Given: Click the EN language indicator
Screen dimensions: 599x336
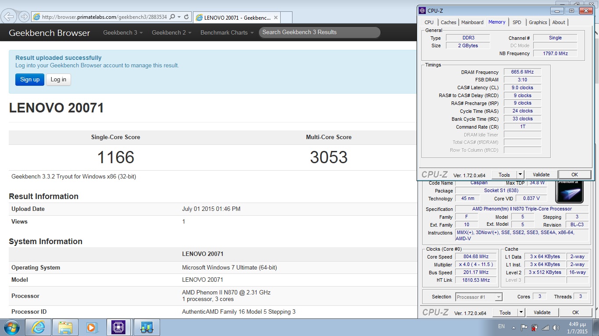Looking at the screenshot, I should (501, 326).
